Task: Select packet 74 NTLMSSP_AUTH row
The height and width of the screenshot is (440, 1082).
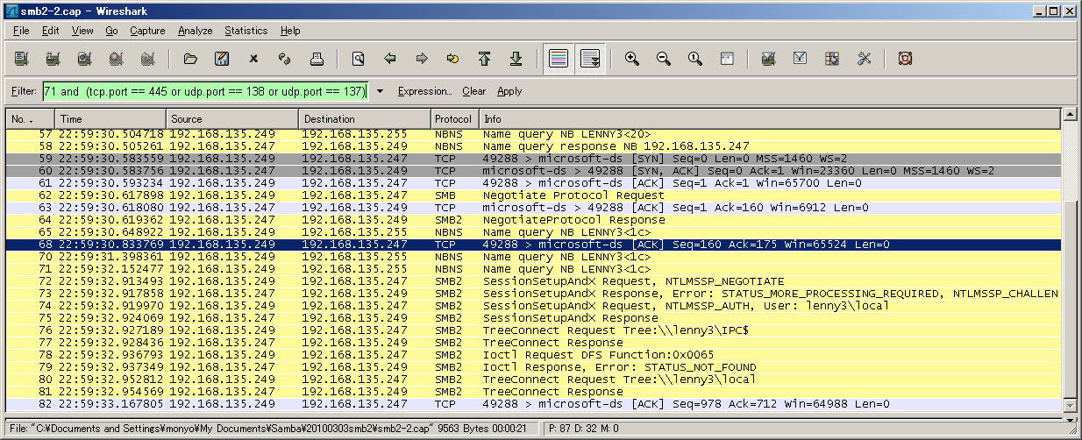Action: click(533, 306)
